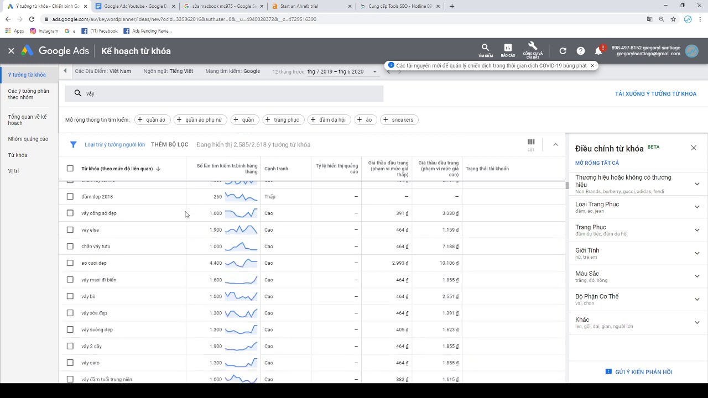Screen dimensions: 708x398
Task: Tick the 'váy maxi đi biển' checkbox
Action: [x=70, y=280]
